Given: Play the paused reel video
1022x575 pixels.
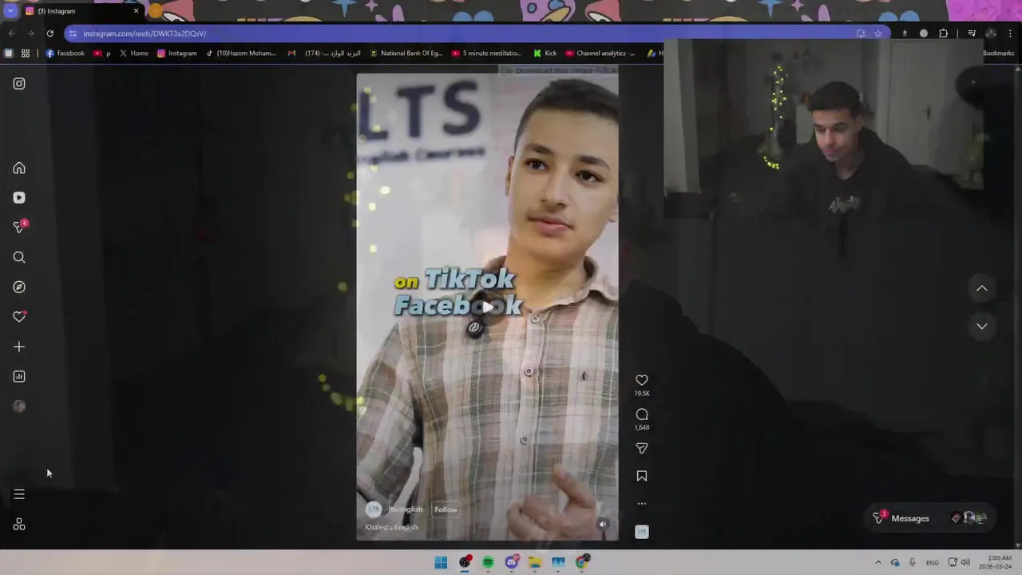Looking at the screenshot, I should 487,307.
